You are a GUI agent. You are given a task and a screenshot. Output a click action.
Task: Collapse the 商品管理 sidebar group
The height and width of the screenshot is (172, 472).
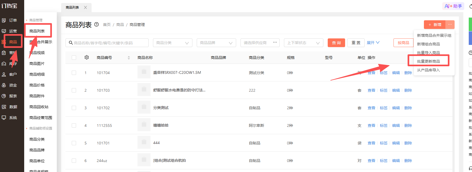tap(35, 20)
